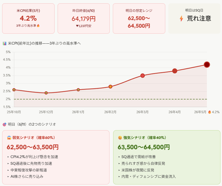The width and height of the screenshot is (222, 186).
Task: Click 内需・ディフェンシブに資金流入 bullet
Action: (x=149, y=177)
